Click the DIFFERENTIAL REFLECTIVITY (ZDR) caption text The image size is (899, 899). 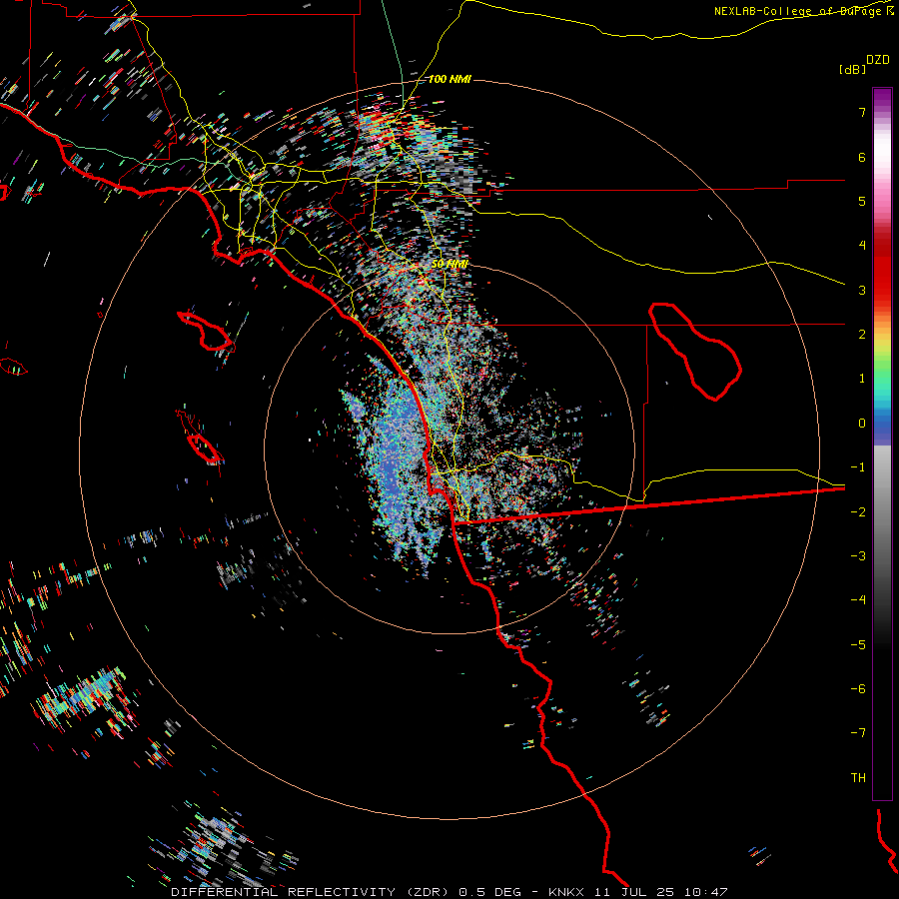coord(312,892)
